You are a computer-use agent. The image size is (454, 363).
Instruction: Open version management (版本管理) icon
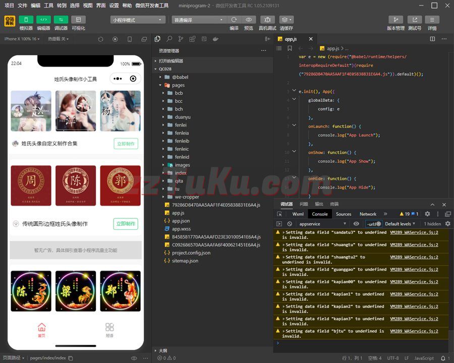tap(395, 20)
